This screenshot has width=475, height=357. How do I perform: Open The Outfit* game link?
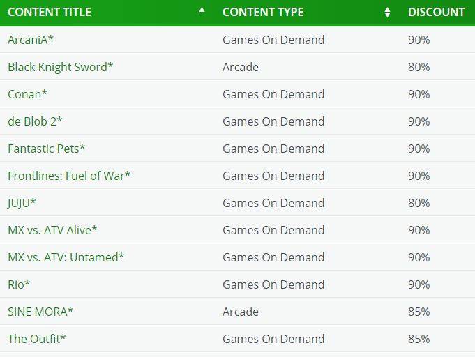click(x=37, y=339)
